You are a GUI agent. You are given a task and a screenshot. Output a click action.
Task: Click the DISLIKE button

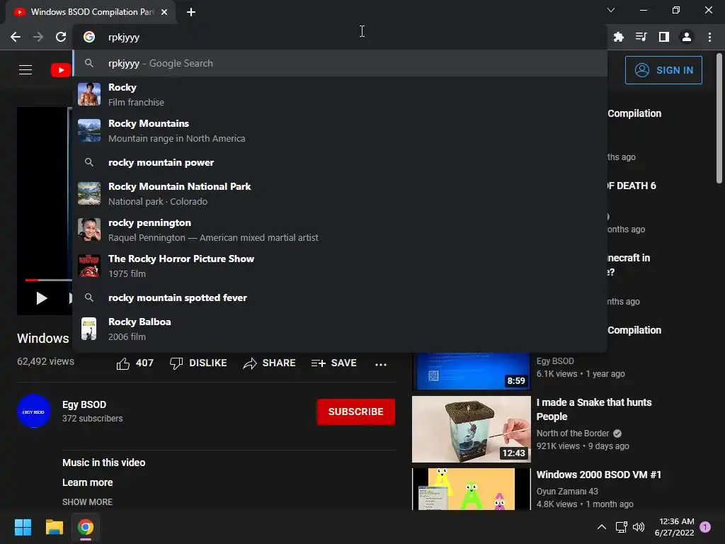pyautogui.click(x=198, y=363)
